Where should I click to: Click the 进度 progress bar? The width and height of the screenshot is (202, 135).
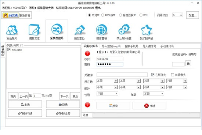[146, 115]
